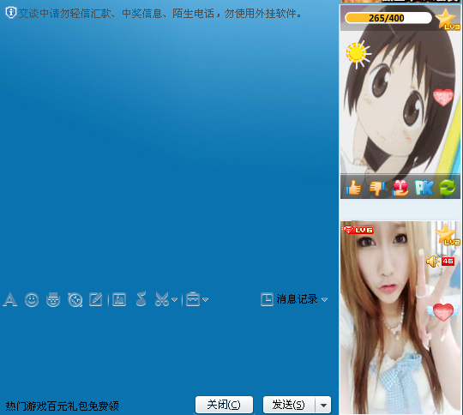Open the emoji smiley picker
The image size is (463, 415).
coord(32,299)
